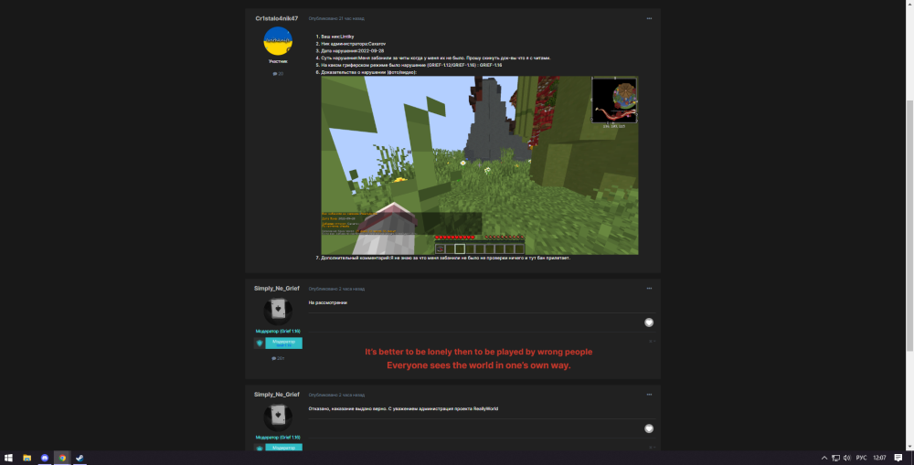This screenshot has height=465, width=914.
Task: Open the Windows notification center
Action: [898, 458]
